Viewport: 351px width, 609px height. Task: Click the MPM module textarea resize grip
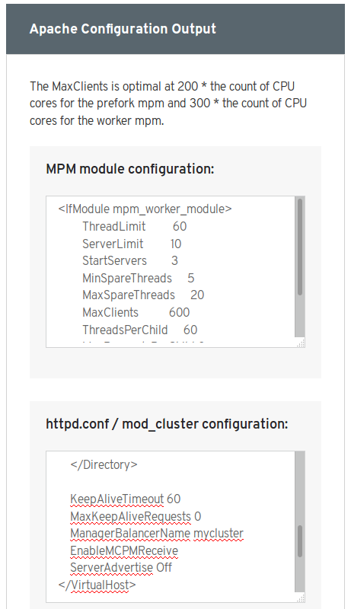(x=301, y=342)
